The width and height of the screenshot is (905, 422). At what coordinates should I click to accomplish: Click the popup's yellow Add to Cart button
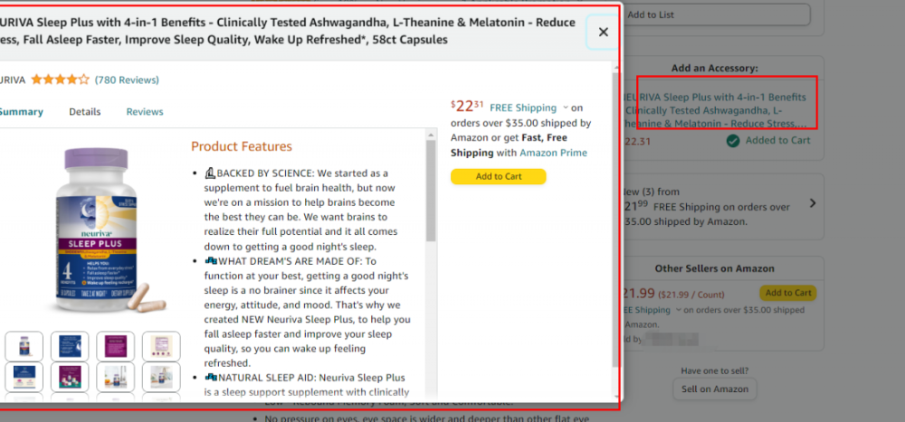point(498,176)
